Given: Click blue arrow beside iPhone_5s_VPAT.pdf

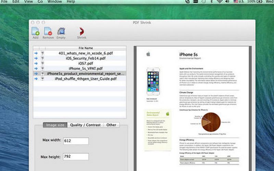Looking at the screenshot, I should point(36,68).
